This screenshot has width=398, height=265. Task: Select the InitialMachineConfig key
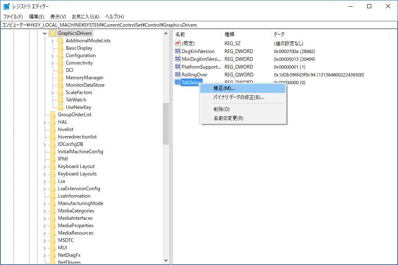(81, 152)
